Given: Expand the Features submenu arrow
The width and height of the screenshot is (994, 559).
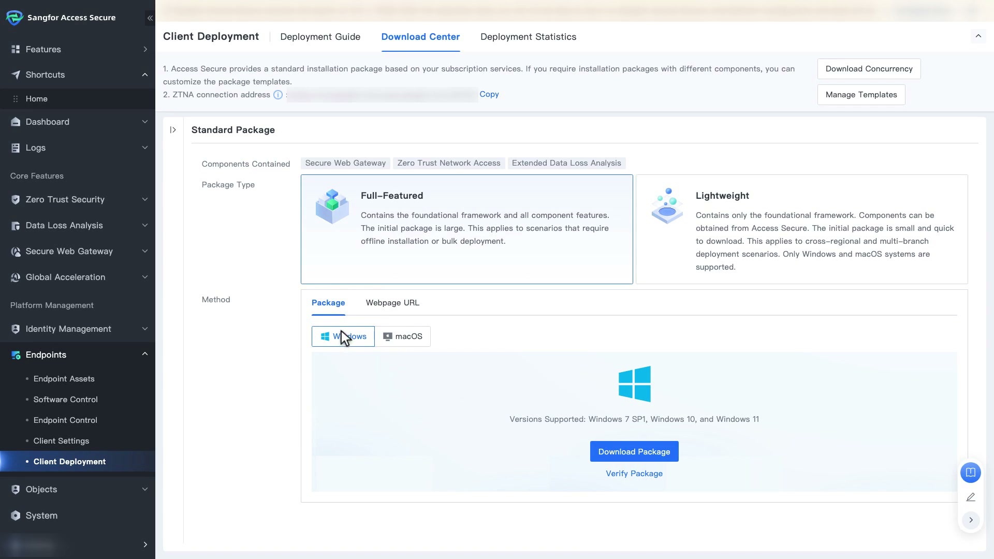Looking at the screenshot, I should (x=145, y=49).
